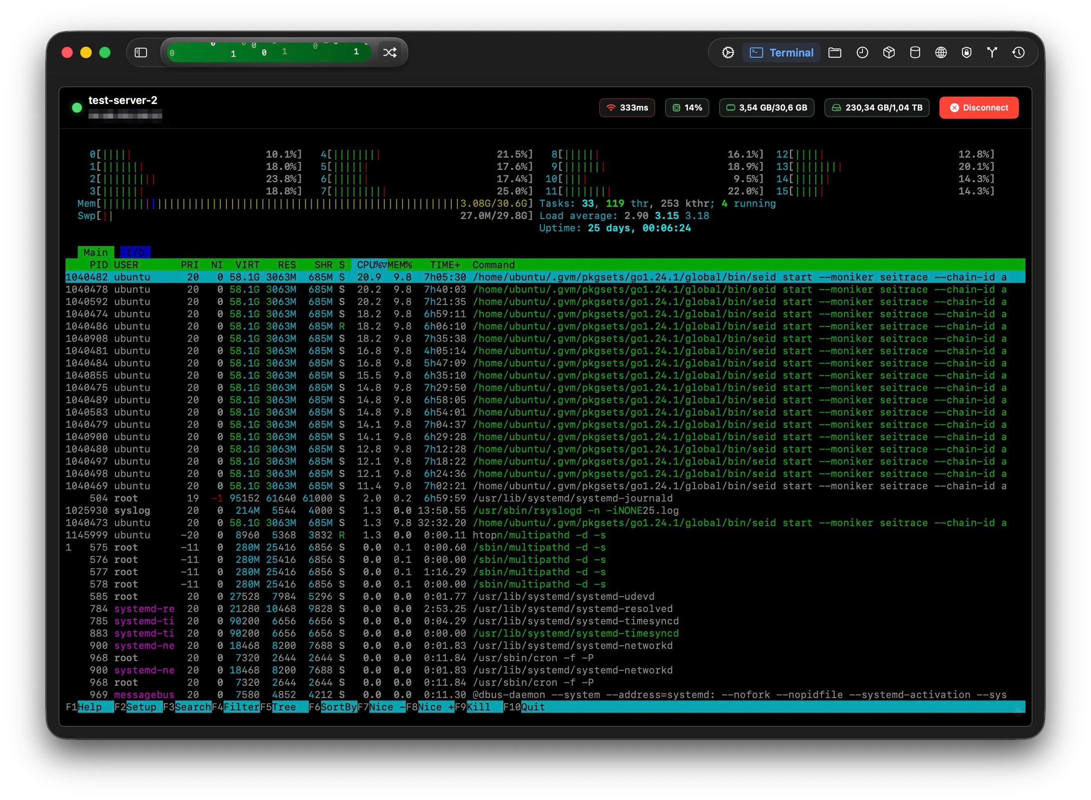Image resolution: width=1091 pixels, height=800 pixels.
Task: Open the globe network icon
Action: click(940, 52)
